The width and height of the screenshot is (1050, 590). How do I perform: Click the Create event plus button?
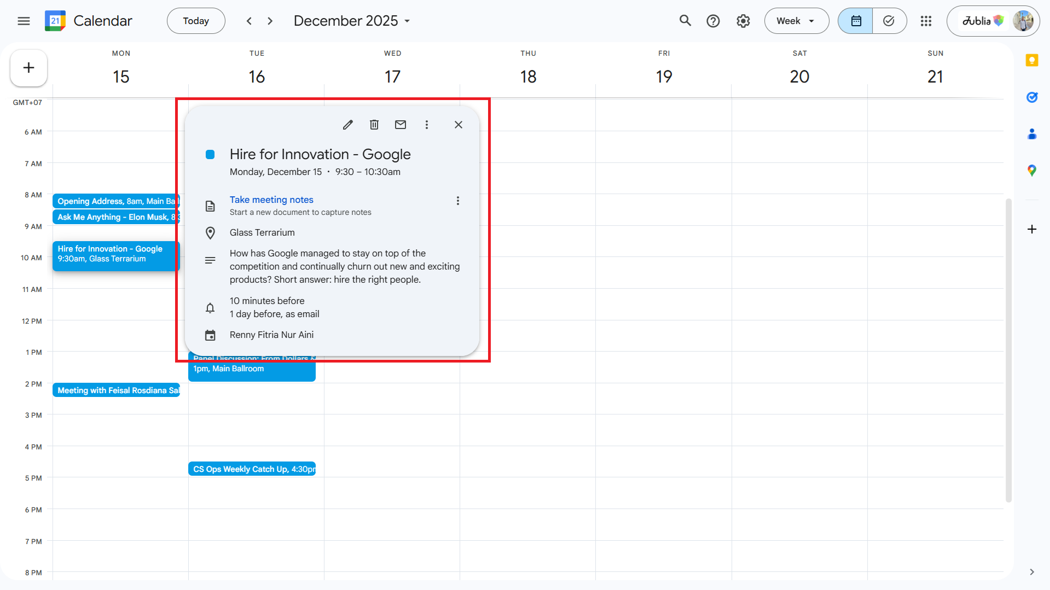(28, 68)
